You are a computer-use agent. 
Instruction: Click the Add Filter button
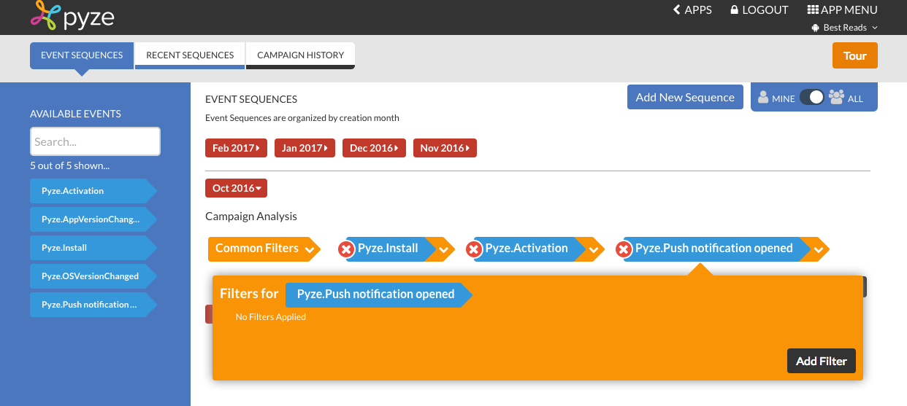point(822,361)
